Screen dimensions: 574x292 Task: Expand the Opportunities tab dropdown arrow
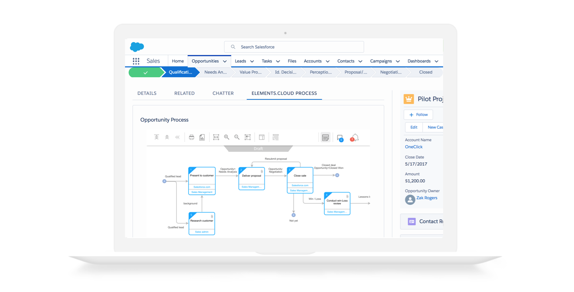point(225,61)
